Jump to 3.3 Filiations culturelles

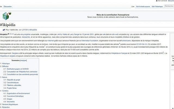pos(12,85)
